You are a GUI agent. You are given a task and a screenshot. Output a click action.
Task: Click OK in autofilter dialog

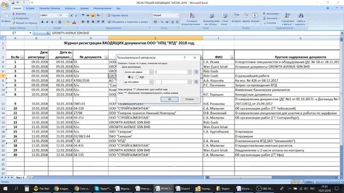click(x=169, y=99)
